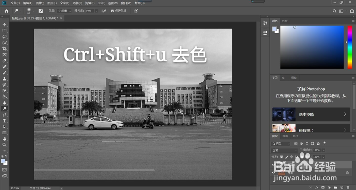The height and width of the screenshot is (190, 356).
Task: Select the Move tool
Action: pos(4,25)
